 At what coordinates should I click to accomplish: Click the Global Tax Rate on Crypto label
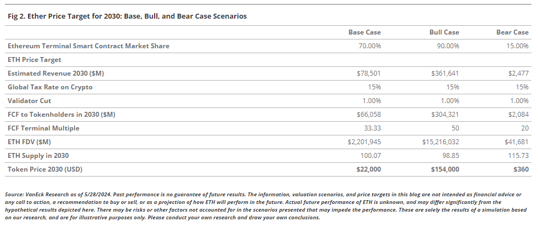(50, 87)
